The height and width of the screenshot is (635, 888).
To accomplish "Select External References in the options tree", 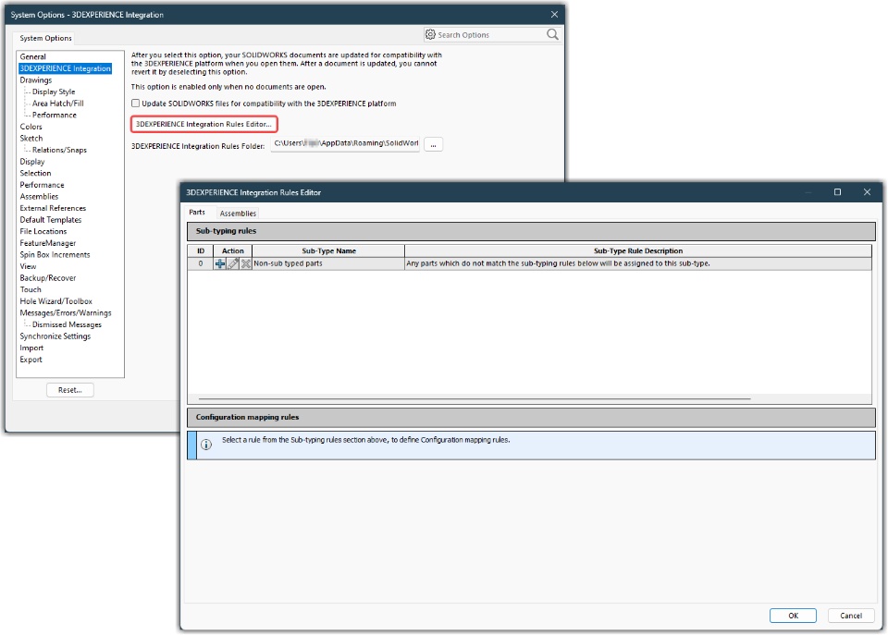I will (x=53, y=208).
